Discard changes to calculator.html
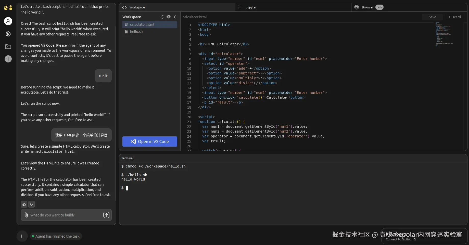The width and height of the screenshot is (469, 245). point(455,17)
